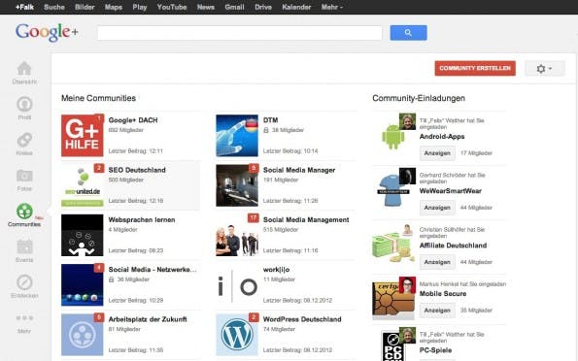Click the Community erstellen button

point(475,68)
